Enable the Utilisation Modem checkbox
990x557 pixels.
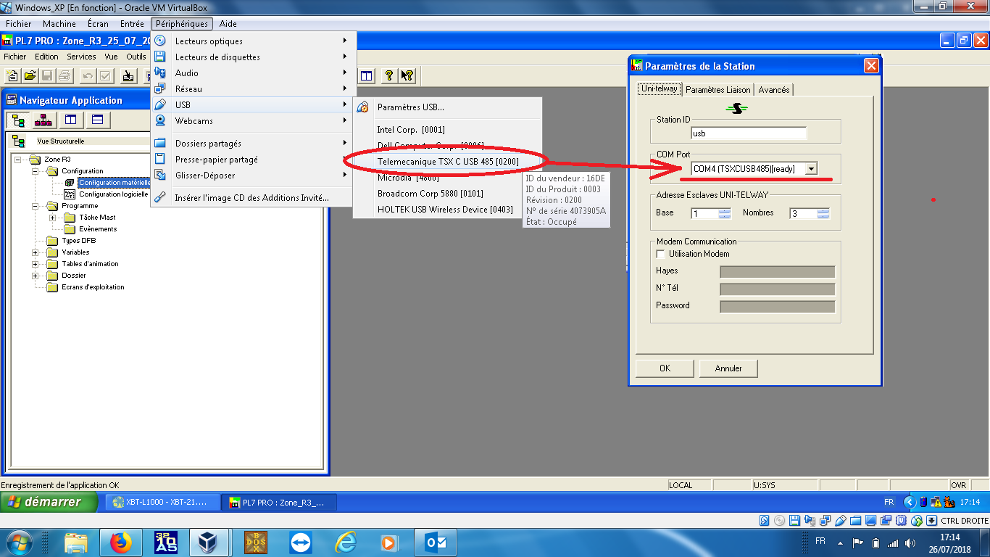pyautogui.click(x=660, y=254)
